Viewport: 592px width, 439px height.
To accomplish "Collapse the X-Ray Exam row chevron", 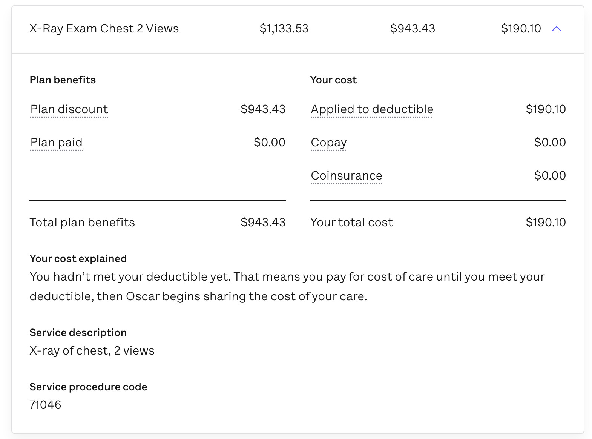I will tap(556, 29).
